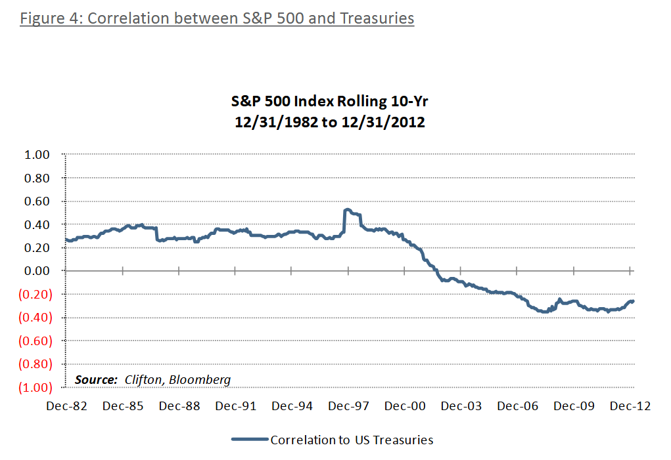Viewport: 671px width, 460px height.
Task: Click the Figure 4 underlined heading
Action: (217, 18)
